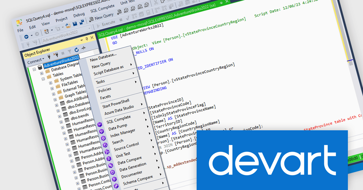The height and width of the screenshot is (190, 363).
Task: Open the Project menu
Action: [61, 19]
